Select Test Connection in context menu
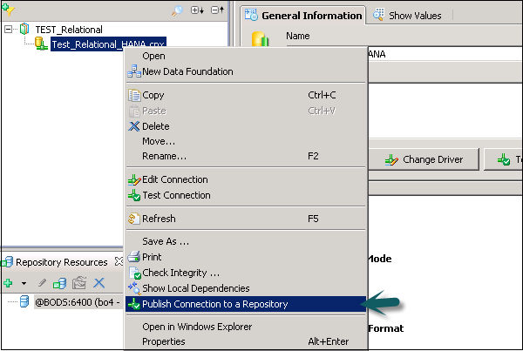 [x=176, y=195]
